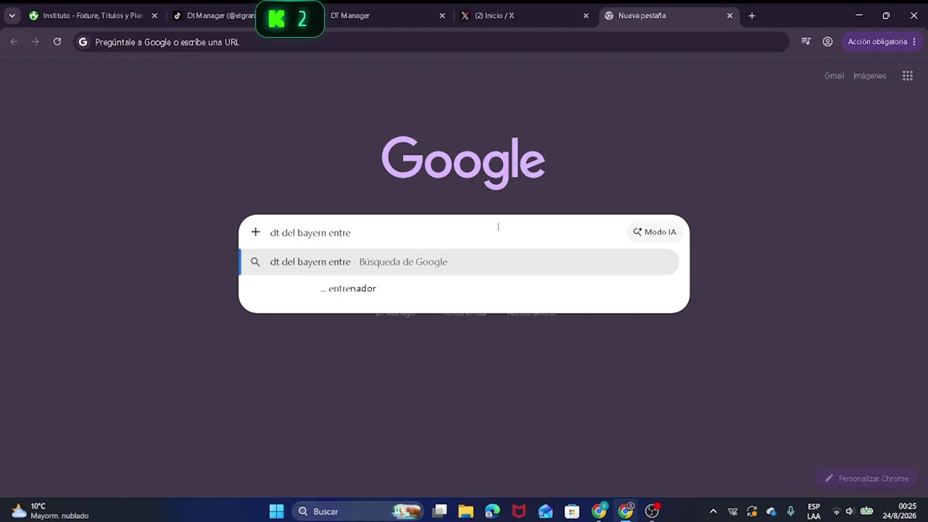Switch to the Instituto - Fixture tab
The height and width of the screenshot is (522, 928).
point(94,15)
